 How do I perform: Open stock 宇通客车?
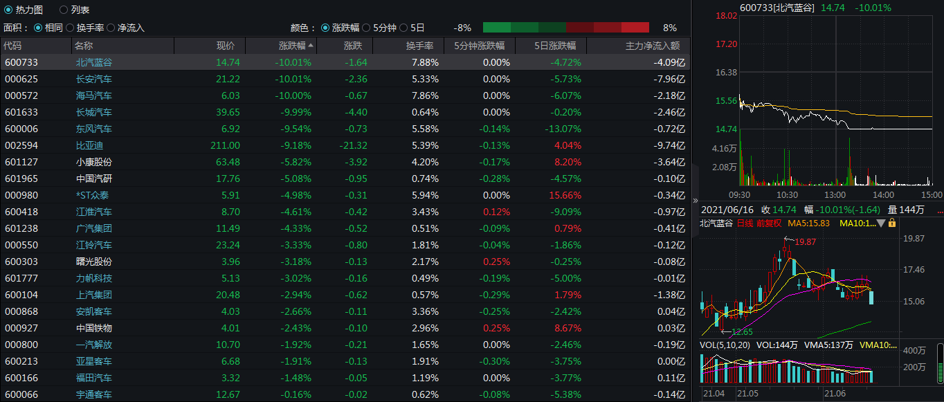pos(94,394)
